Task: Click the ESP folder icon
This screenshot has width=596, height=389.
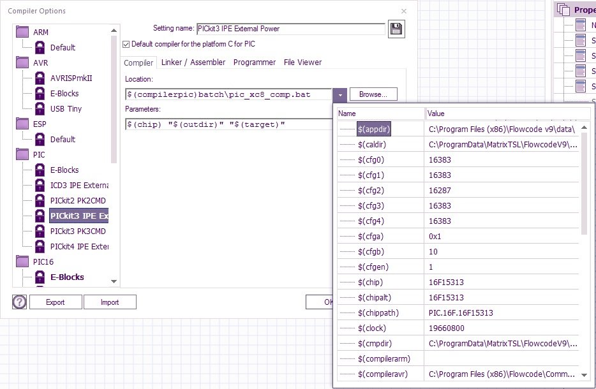Action: [x=23, y=124]
